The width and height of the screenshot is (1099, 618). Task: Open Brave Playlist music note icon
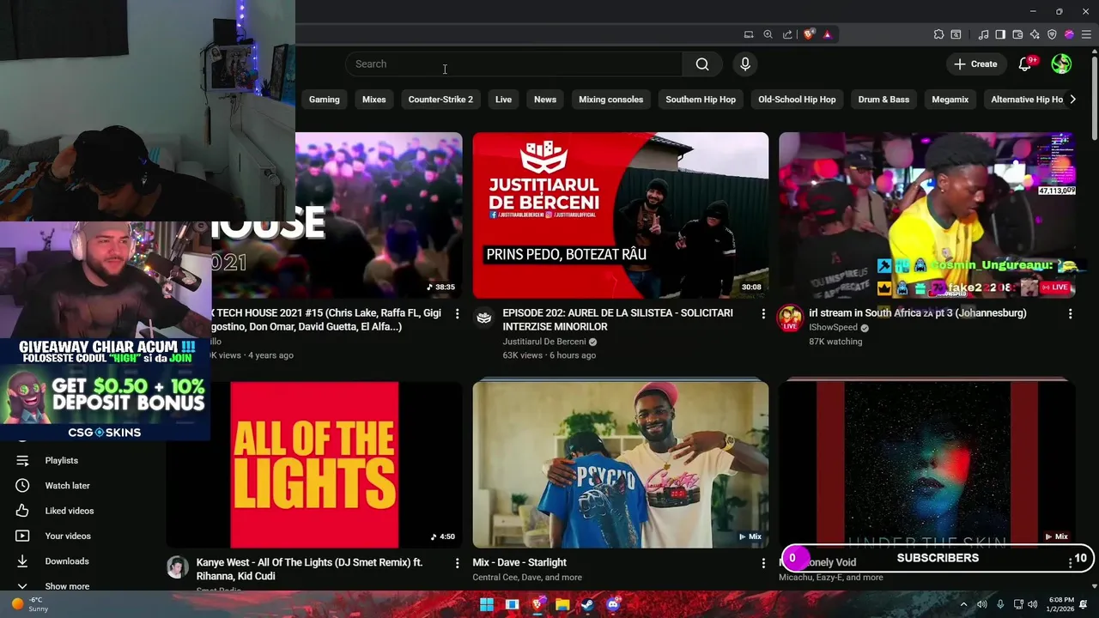tap(983, 34)
